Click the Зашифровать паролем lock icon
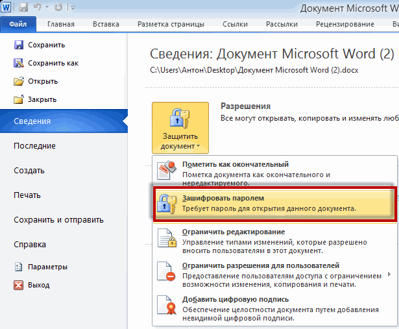The height and width of the screenshot is (329, 399). click(167, 204)
